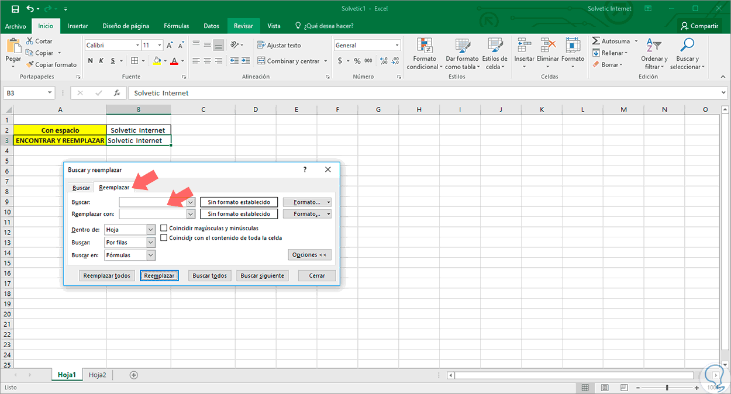Screen dimensions: 731x394
Task: Open the Fórmulas ribbon tab
Action: [x=176, y=26]
